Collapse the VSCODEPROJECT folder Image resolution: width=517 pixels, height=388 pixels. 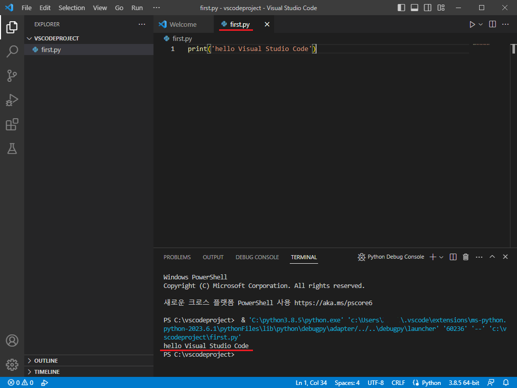tap(89, 38)
